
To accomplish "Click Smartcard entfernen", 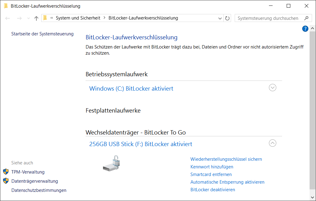I will click(211, 174).
